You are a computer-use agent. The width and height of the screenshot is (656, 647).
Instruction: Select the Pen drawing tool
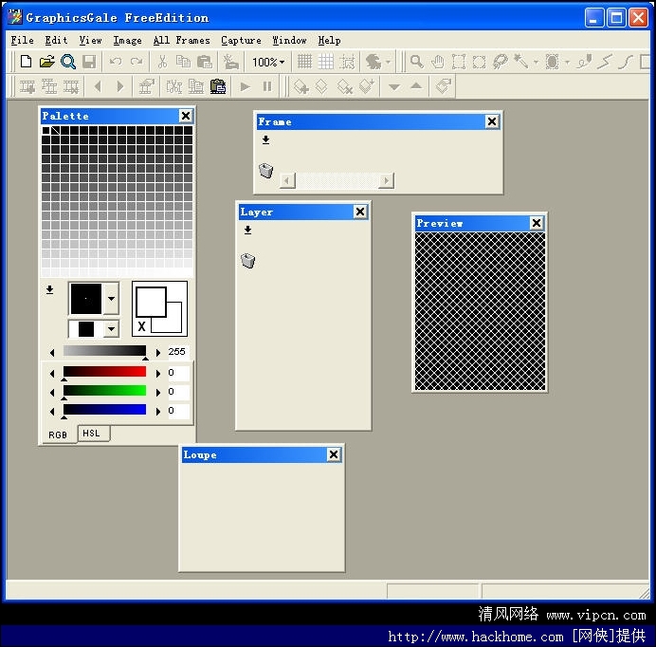pyautogui.click(x=584, y=62)
